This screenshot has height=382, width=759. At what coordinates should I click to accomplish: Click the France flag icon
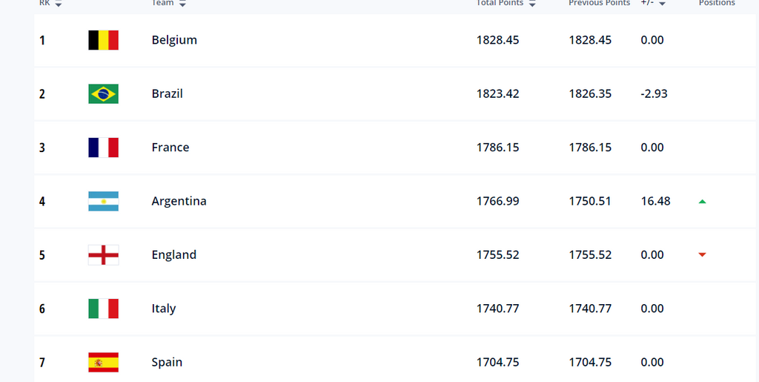(103, 148)
